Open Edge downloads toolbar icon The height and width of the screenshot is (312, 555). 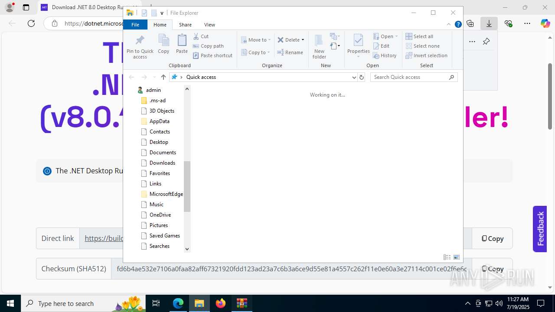click(x=489, y=23)
